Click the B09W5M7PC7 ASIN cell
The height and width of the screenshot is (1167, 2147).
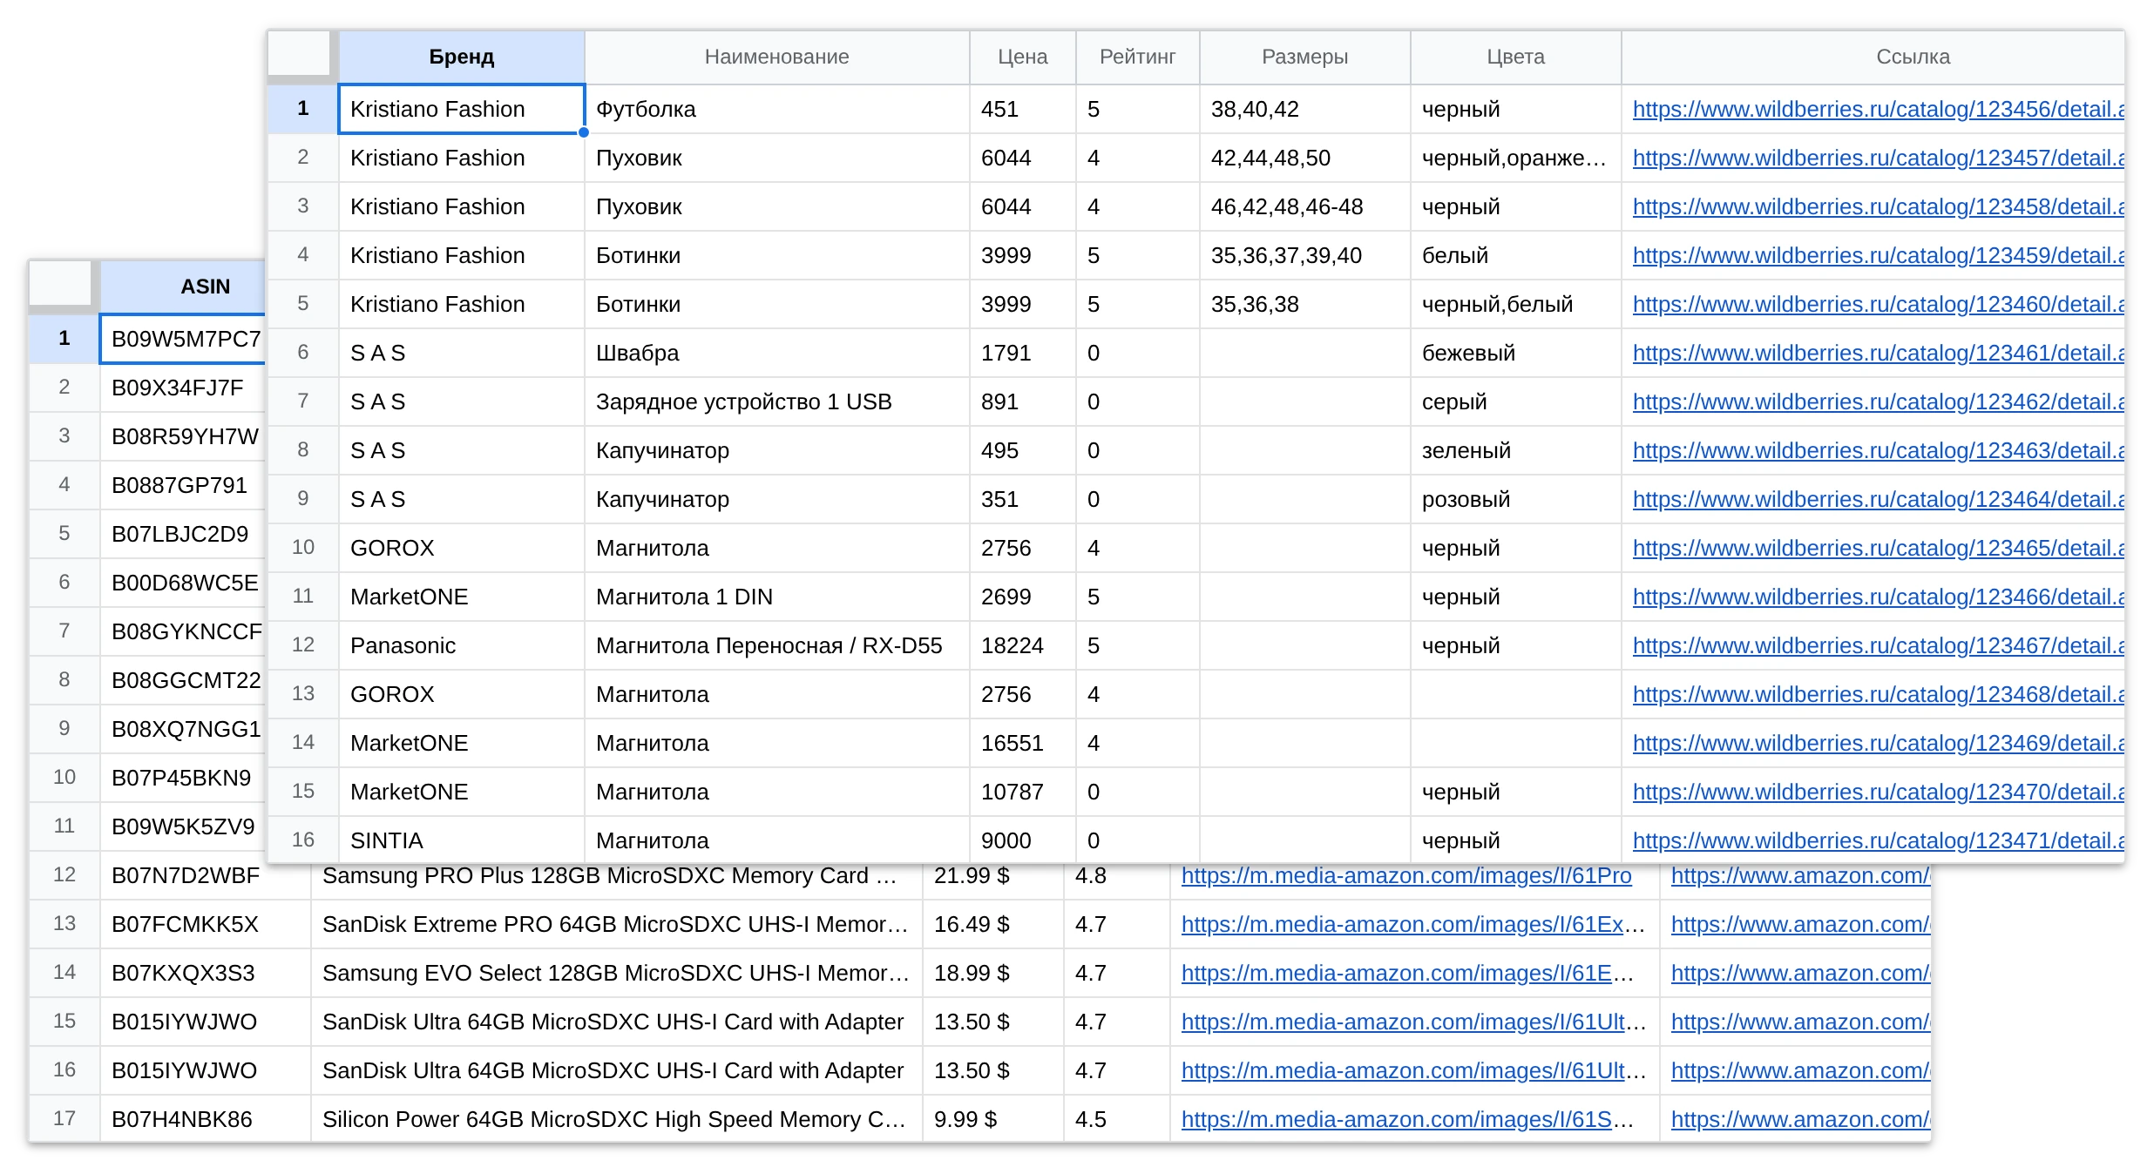tap(183, 339)
